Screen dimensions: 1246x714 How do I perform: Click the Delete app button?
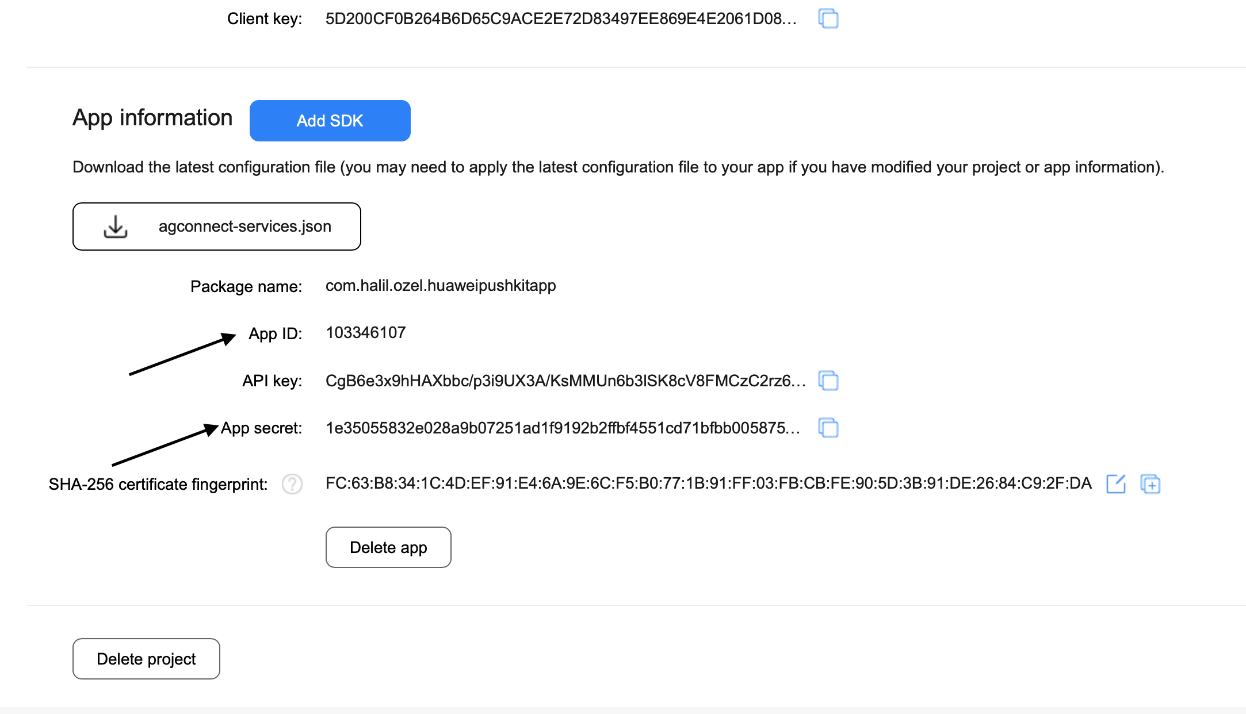click(x=388, y=547)
